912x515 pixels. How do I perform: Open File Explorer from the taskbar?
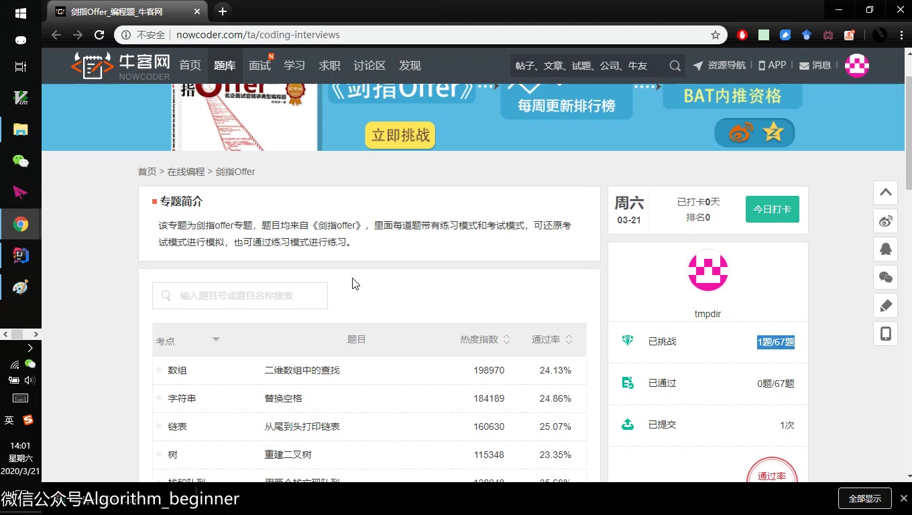[x=20, y=129]
